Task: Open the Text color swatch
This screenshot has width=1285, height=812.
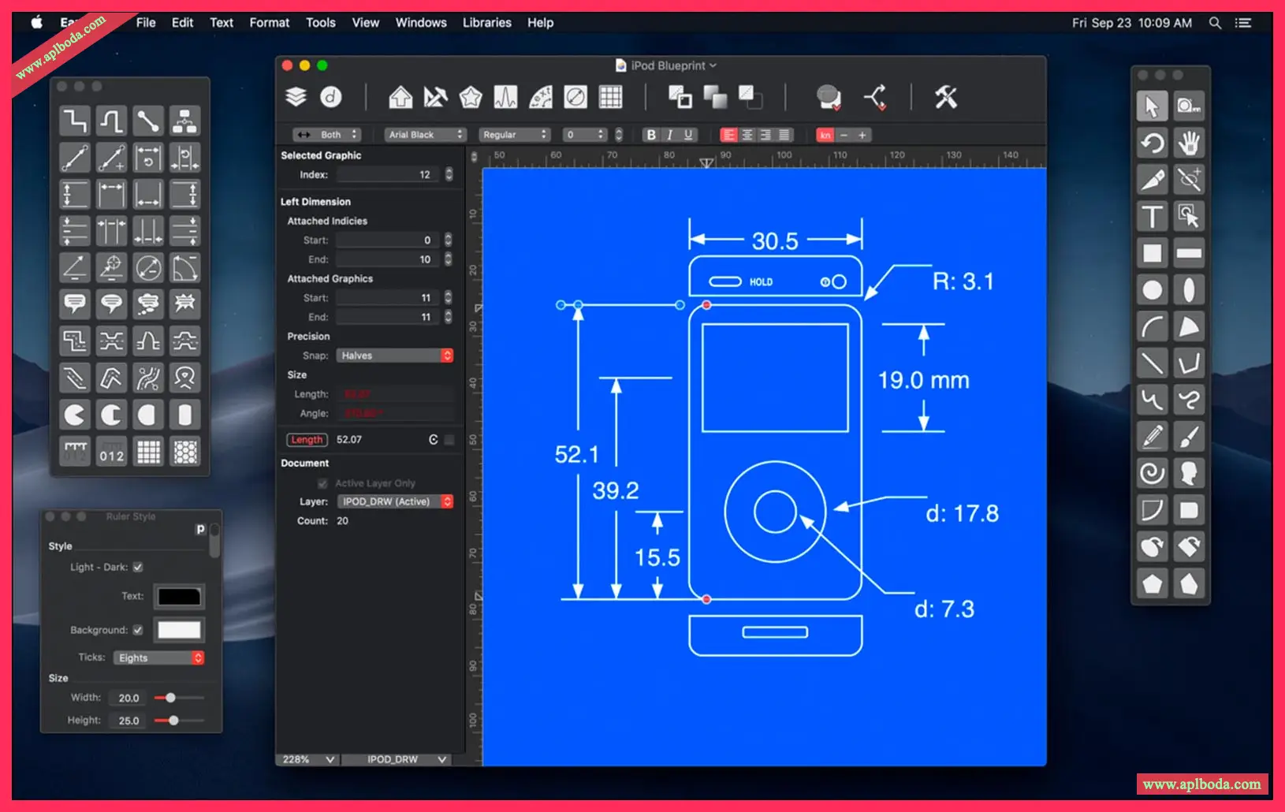Action: [180, 597]
